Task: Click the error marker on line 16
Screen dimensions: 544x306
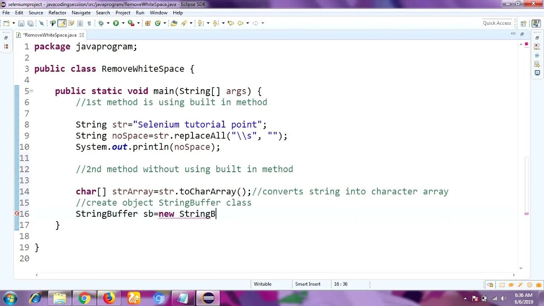Action: pyautogui.click(x=17, y=213)
